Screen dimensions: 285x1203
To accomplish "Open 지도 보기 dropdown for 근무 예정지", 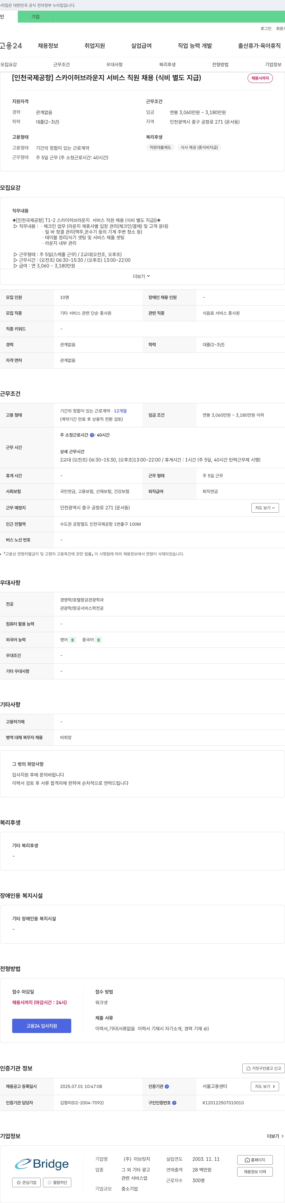I will [x=265, y=508].
